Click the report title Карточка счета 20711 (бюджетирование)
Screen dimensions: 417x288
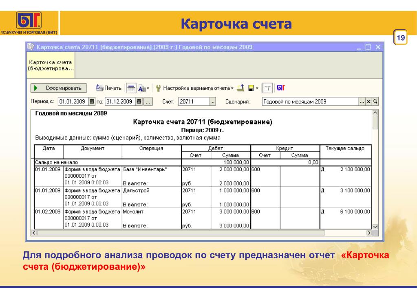pyautogui.click(x=203, y=122)
